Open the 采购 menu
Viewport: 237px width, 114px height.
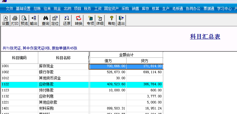coord(125,8)
